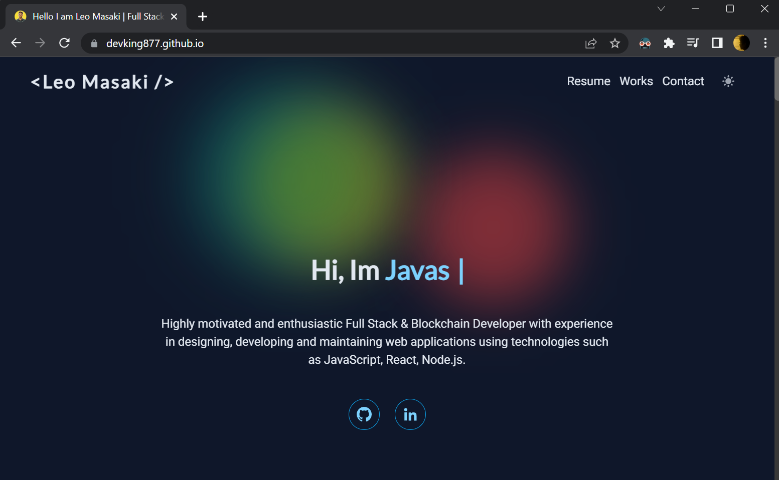779x480 pixels.
Task: Click the back navigation arrow
Action: coord(16,43)
